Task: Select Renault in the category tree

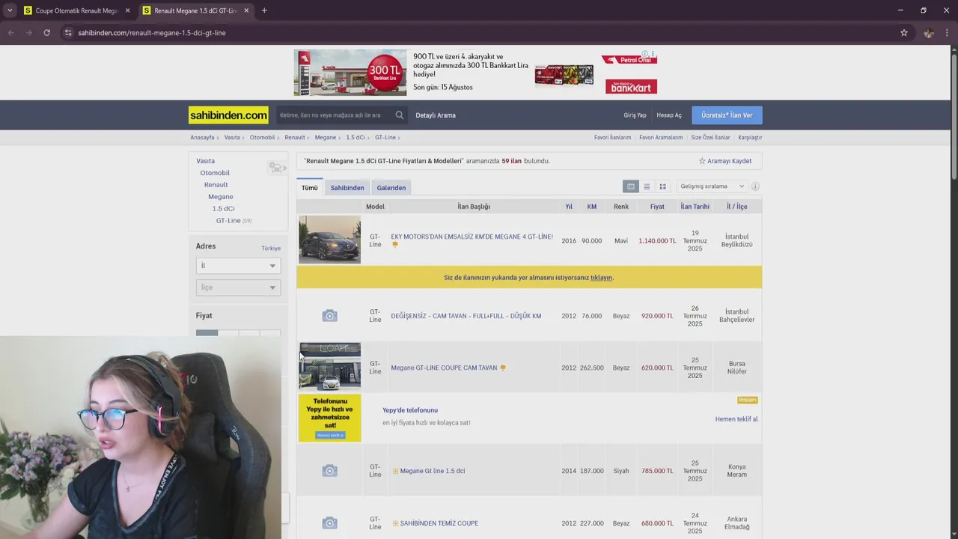Action: tap(216, 185)
